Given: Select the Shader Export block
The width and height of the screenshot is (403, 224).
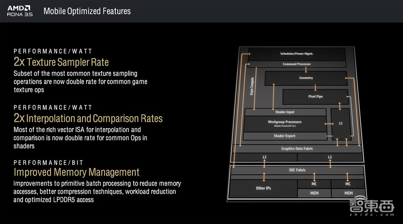Looking at the screenshot, I should (285, 136).
